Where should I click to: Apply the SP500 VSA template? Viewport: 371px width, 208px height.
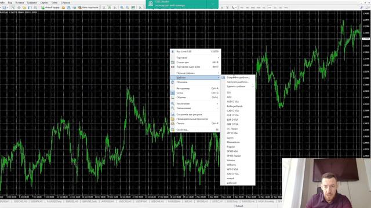(x=238, y=151)
